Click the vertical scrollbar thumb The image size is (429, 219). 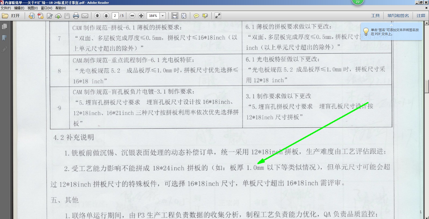pyautogui.click(x=427, y=86)
